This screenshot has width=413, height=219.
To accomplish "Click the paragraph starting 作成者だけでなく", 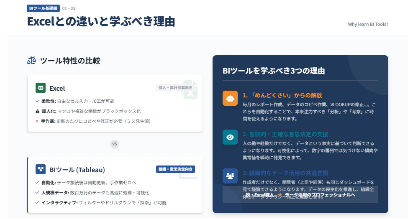I will (x=308, y=189).
